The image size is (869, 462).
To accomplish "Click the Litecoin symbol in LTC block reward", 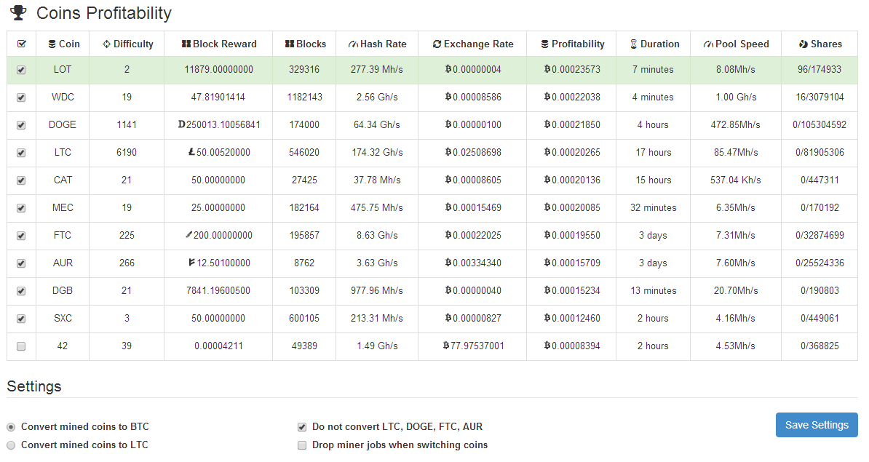I will pyautogui.click(x=191, y=152).
